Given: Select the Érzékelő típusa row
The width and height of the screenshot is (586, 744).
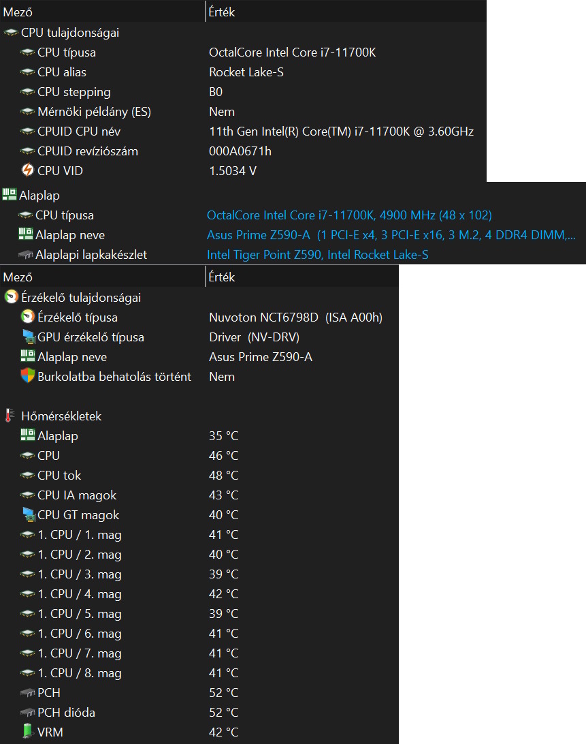Looking at the screenshot, I should [x=78, y=317].
